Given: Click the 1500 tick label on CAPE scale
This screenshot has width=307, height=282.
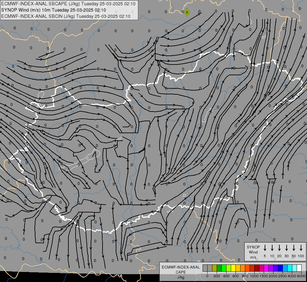Looking at the screenshot, I should pos(264,276).
